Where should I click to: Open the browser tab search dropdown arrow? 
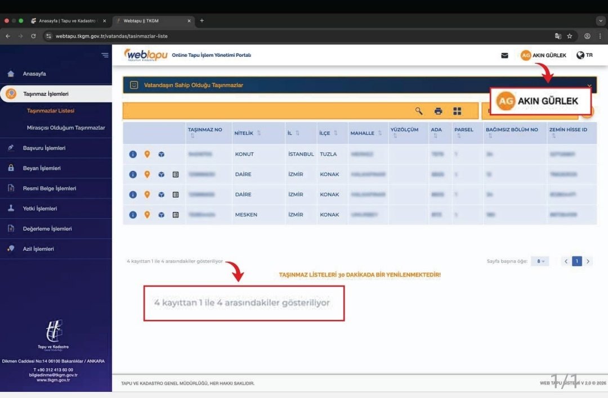600,21
